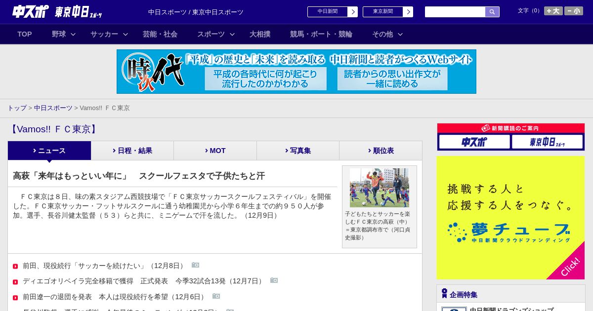Click red bullet icon before ディエゴオリベイラ headline

coord(15,282)
